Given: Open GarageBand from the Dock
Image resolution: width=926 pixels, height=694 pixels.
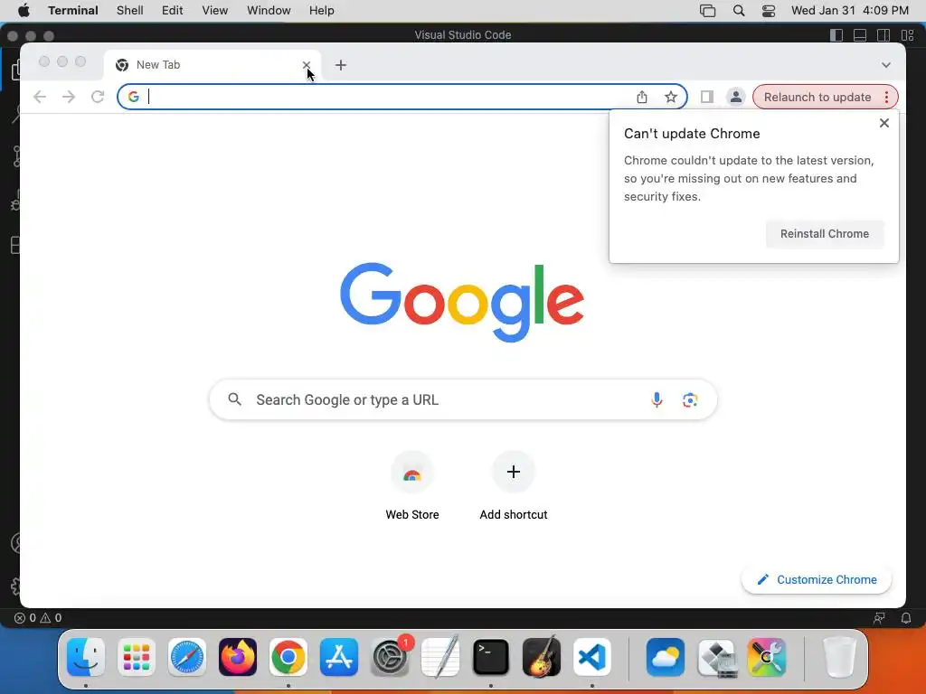Looking at the screenshot, I should [x=542, y=657].
